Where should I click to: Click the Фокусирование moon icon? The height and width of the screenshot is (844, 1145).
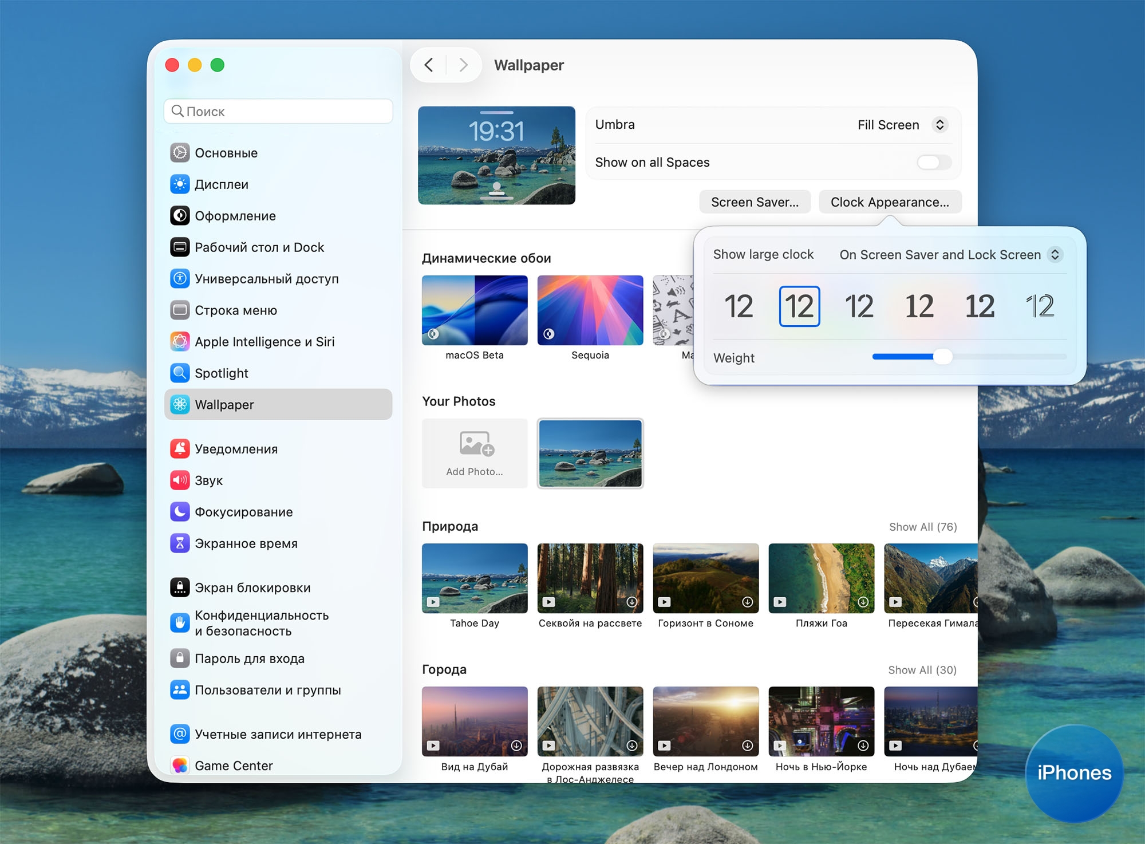[180, 512]
